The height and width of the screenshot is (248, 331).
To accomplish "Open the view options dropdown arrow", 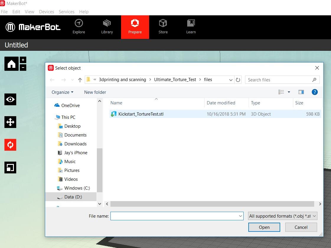I will [x=289, y=92].
